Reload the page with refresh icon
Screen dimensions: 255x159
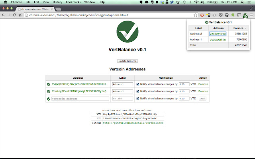[14, 15]
